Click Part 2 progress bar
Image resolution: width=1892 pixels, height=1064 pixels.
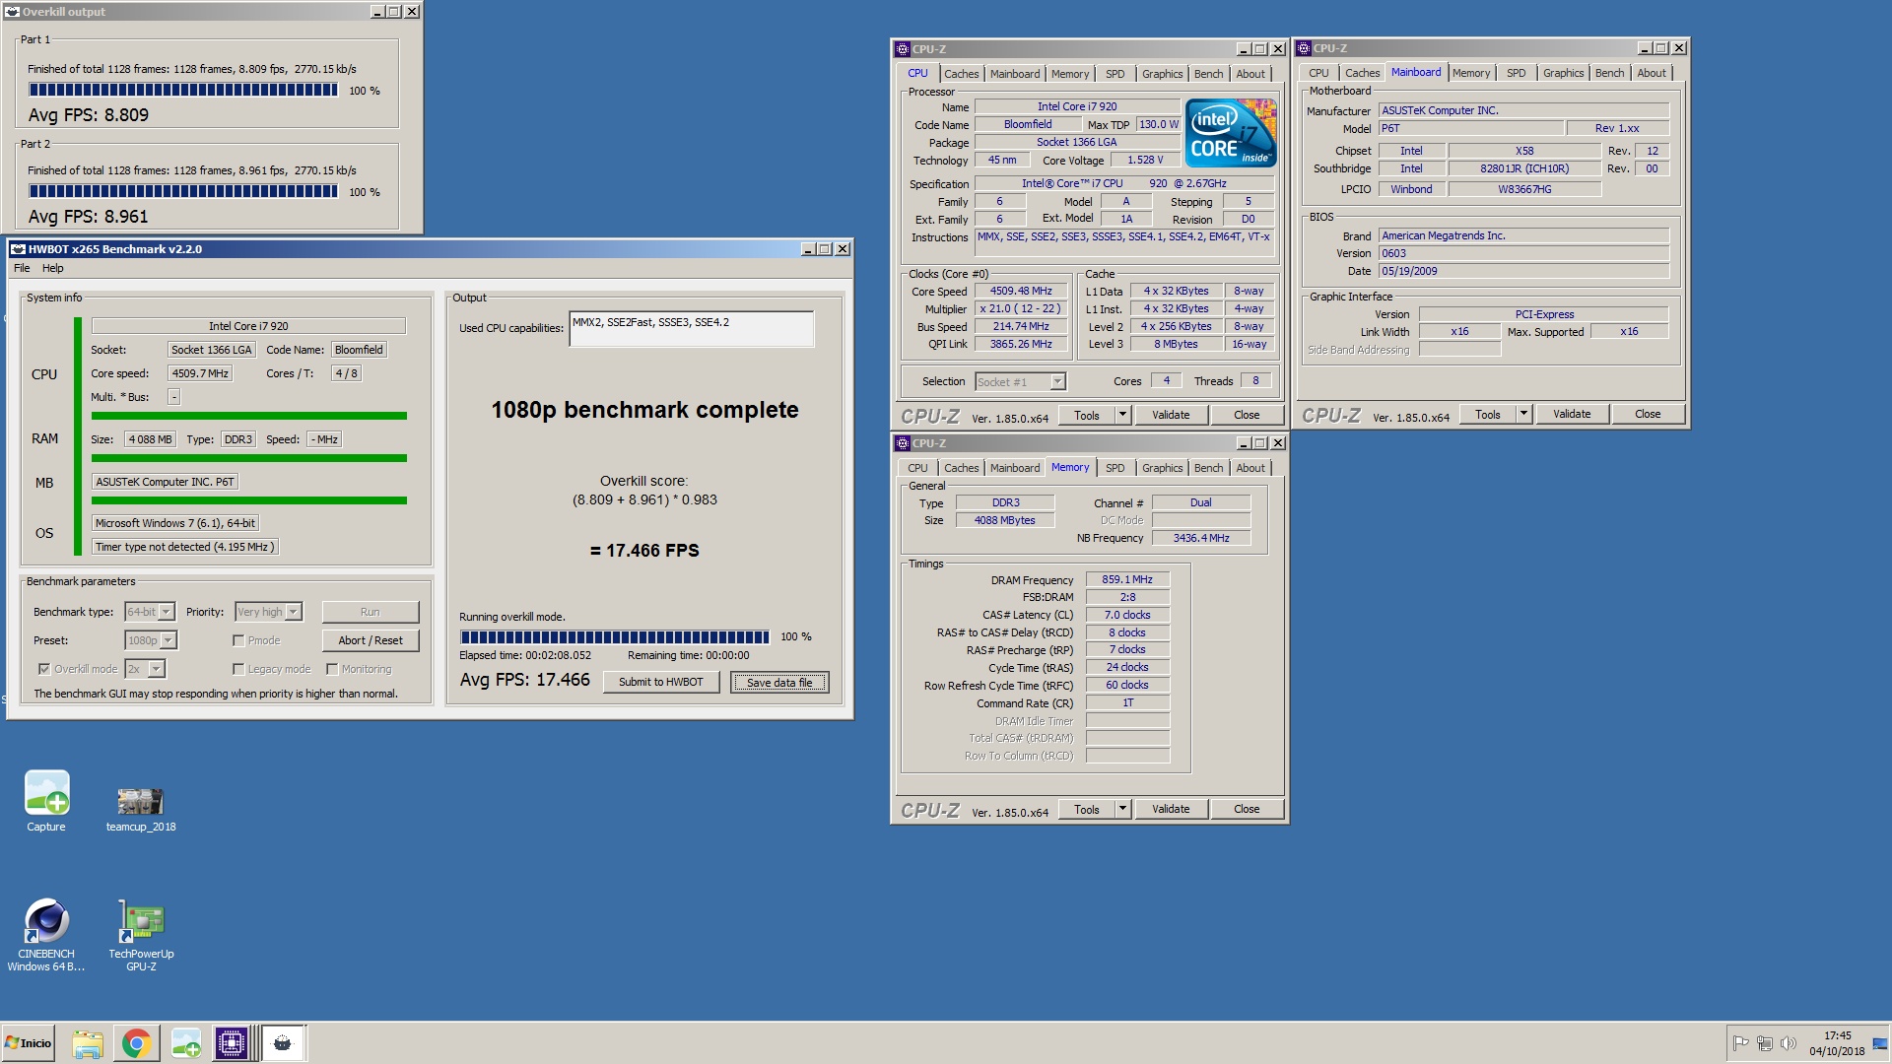point(183,191)
